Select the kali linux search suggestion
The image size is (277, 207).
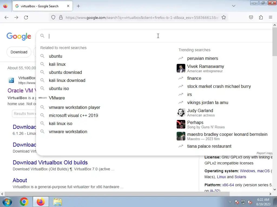57,64
